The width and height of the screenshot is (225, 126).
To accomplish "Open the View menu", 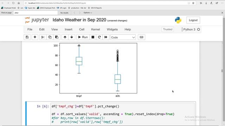I will [x=54, y=29].
